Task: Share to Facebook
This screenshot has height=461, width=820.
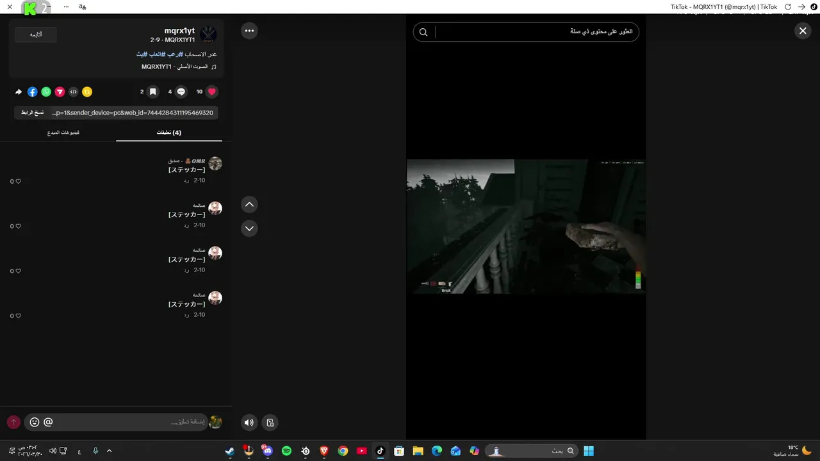Action: [x=33, y=92]
